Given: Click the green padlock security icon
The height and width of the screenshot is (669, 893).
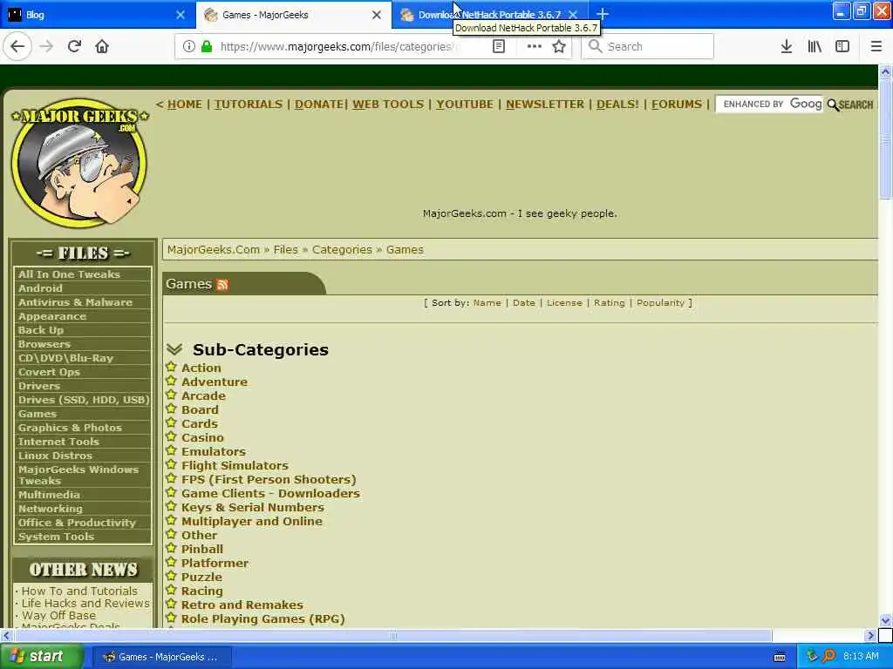Looking at the screenshot, I should coord(207,47).
